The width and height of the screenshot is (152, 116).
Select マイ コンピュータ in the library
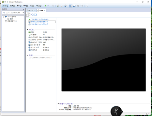point(12,17)
